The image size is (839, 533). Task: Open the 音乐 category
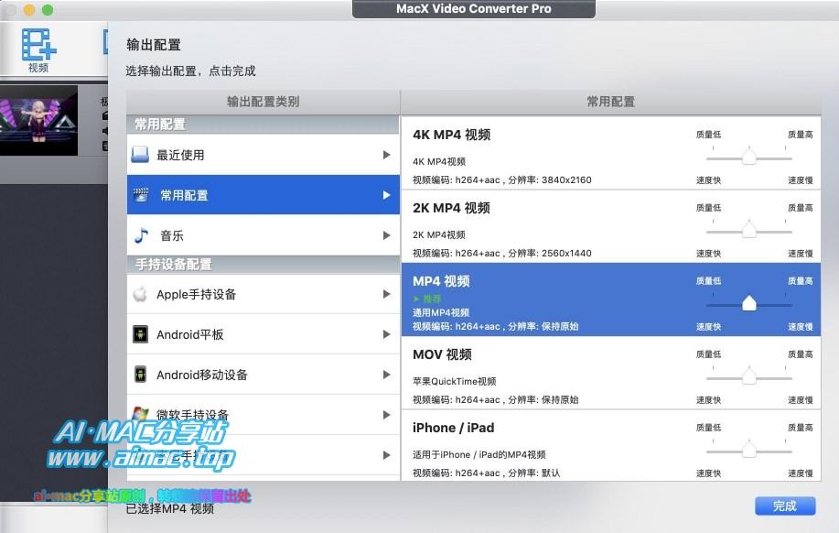pyautogui.click(x=264, y=235)
